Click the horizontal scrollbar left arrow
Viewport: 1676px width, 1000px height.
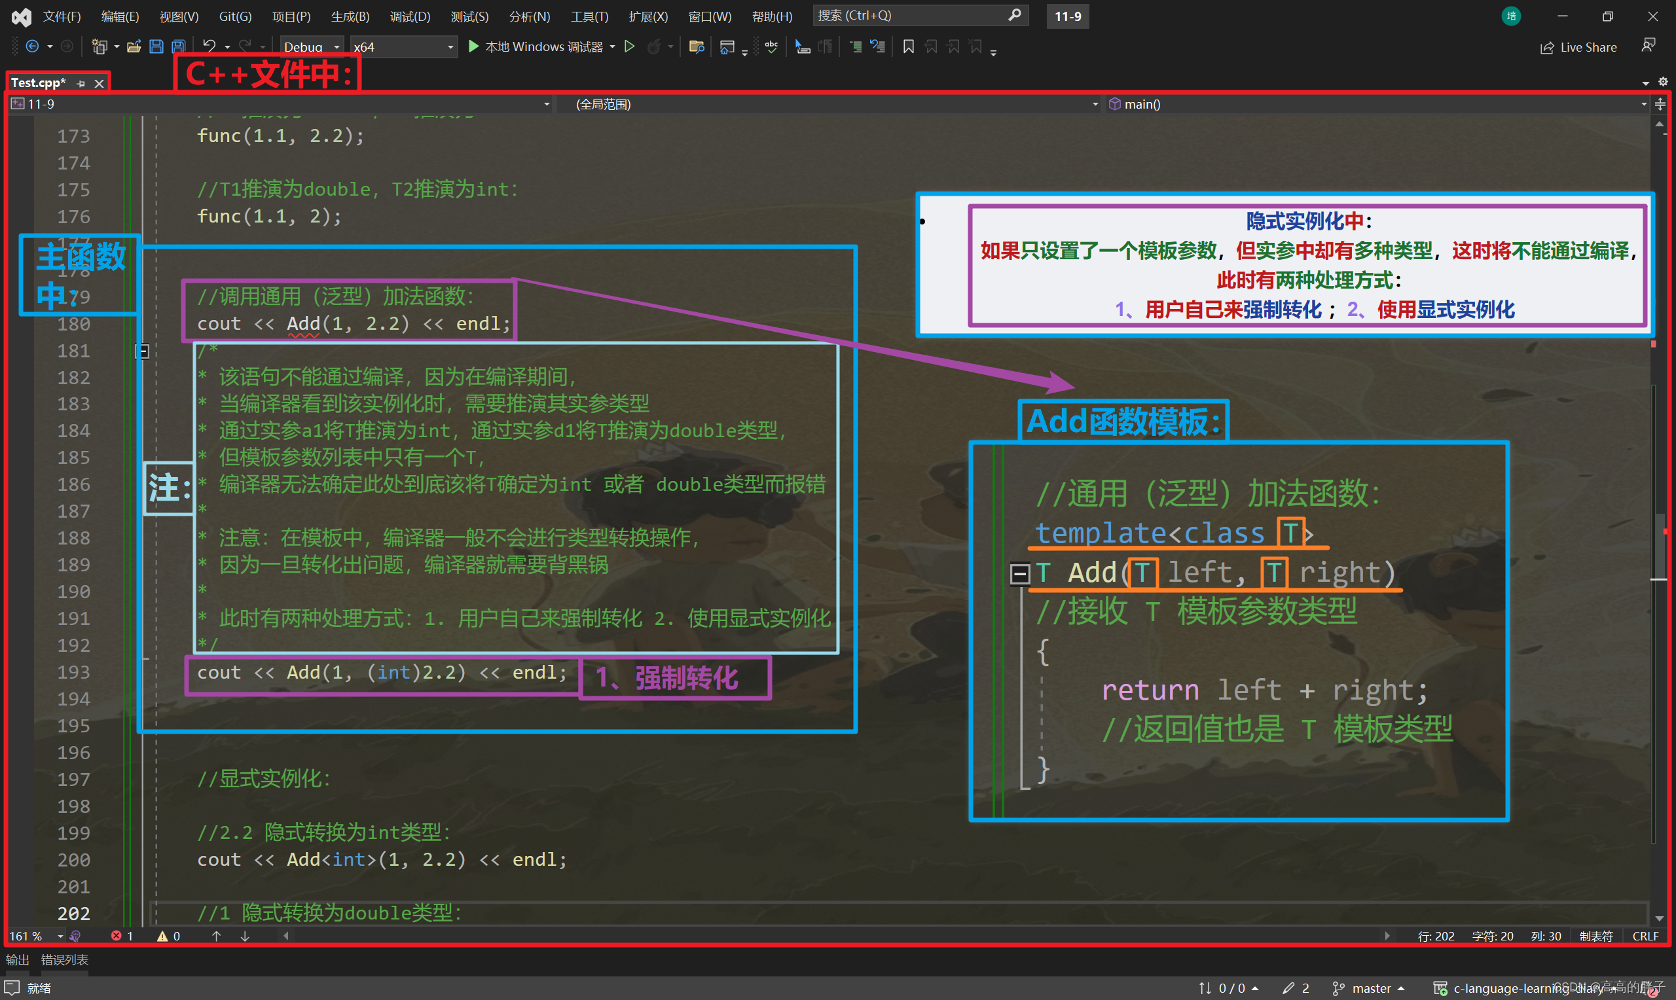[x=286, y=936]
